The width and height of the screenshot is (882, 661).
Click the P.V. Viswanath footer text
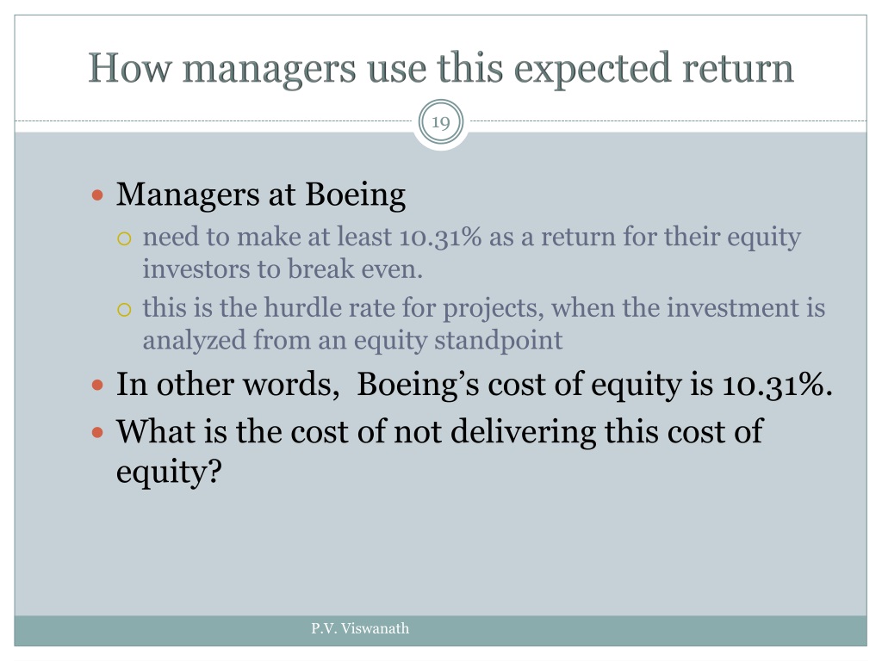click(360, 629)
